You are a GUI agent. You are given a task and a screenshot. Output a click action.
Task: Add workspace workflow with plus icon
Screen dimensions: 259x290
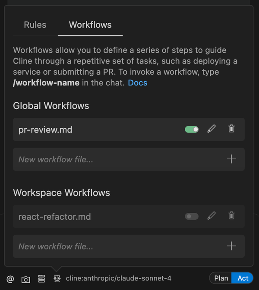(x=231, y=246)
